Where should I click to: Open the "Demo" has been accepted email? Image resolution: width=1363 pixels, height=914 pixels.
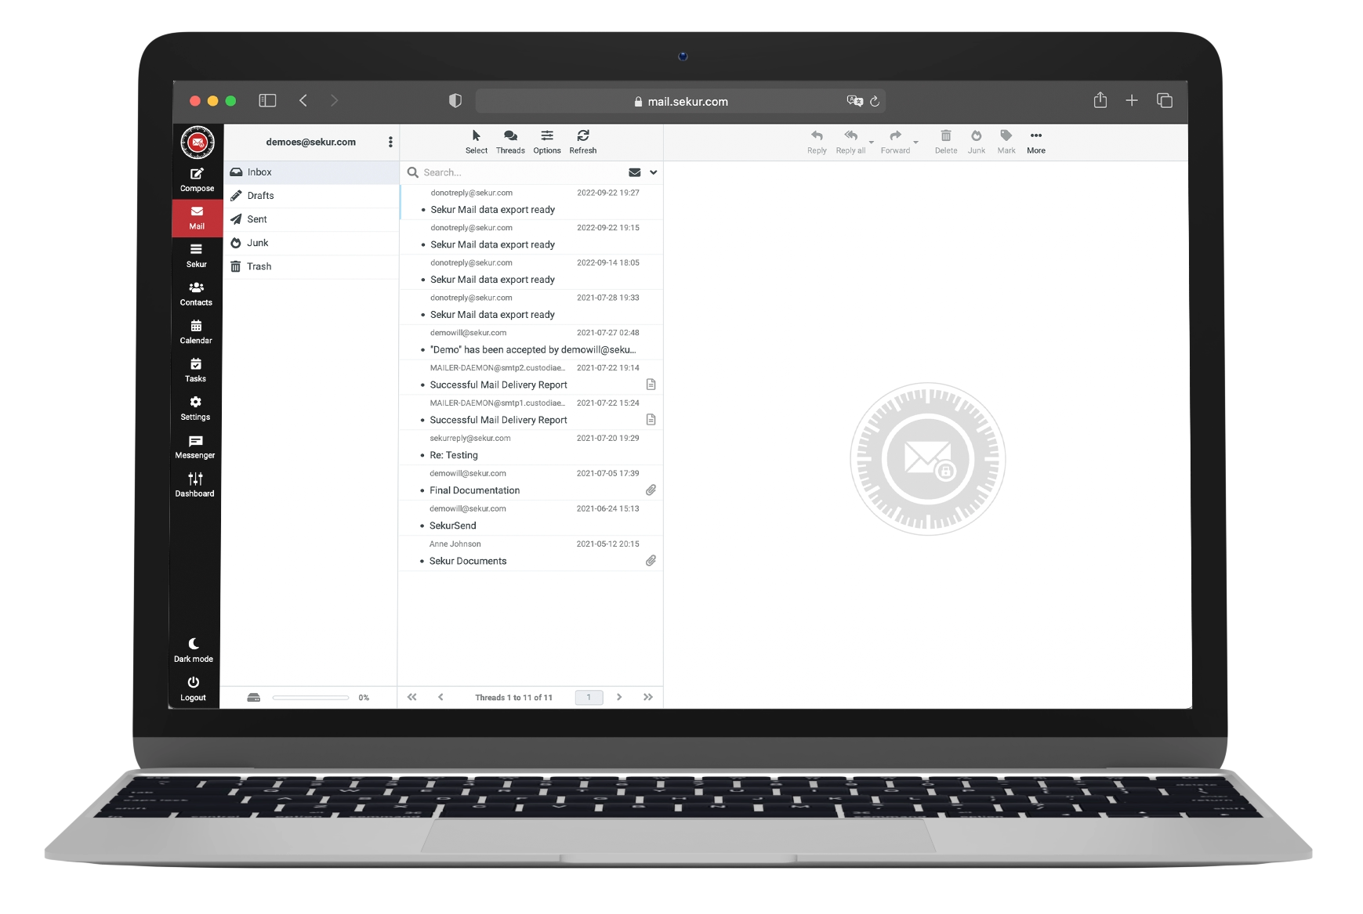click(x=531, y=342)
